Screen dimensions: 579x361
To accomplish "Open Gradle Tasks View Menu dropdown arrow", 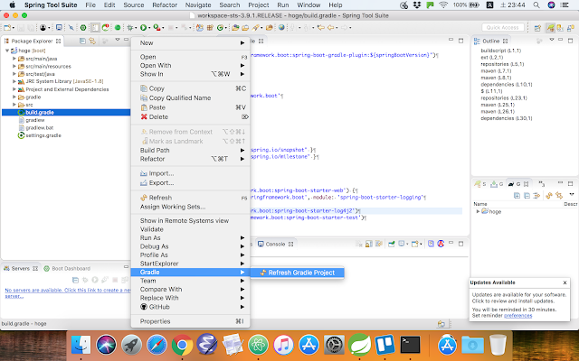I will click(x=571, y=194).
